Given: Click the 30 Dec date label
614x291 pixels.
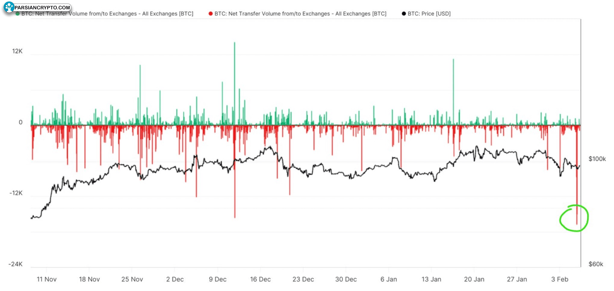Looking at the screenshot, I should click(x=346, y=279).
